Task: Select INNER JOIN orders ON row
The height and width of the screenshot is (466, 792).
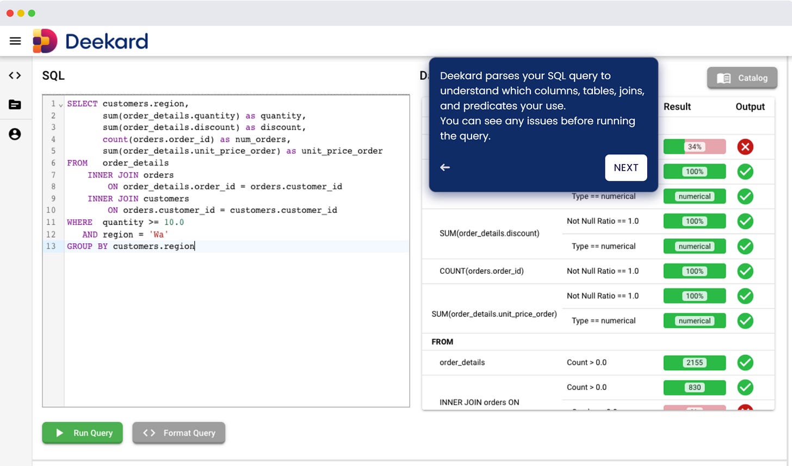Action: (x=479, y=402)
